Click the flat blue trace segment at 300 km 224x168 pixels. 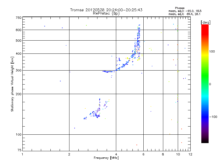108,71
